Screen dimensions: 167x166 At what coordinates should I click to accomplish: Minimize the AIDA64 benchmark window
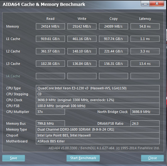coord(145,4)
